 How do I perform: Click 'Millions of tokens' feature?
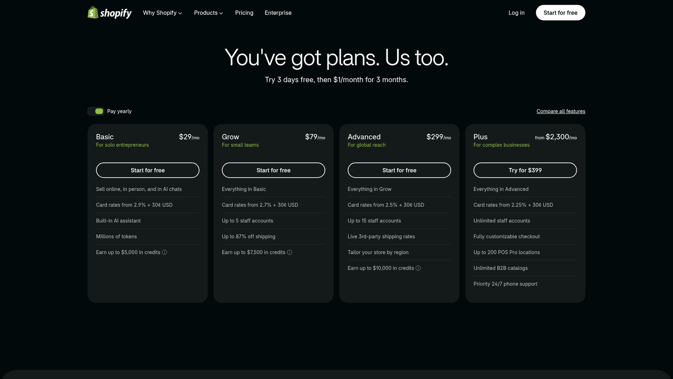pos(117,237)
